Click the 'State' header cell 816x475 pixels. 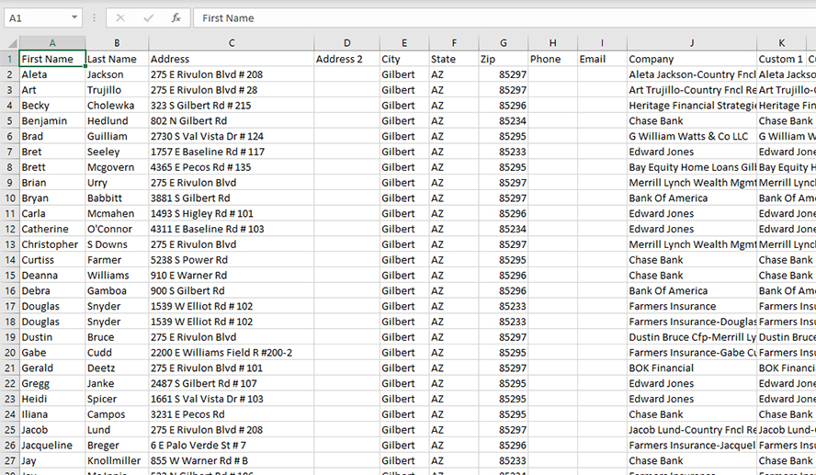[x=454, y=59]
